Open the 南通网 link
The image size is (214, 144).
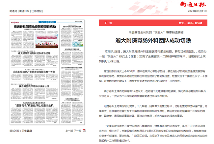[13, 11]
